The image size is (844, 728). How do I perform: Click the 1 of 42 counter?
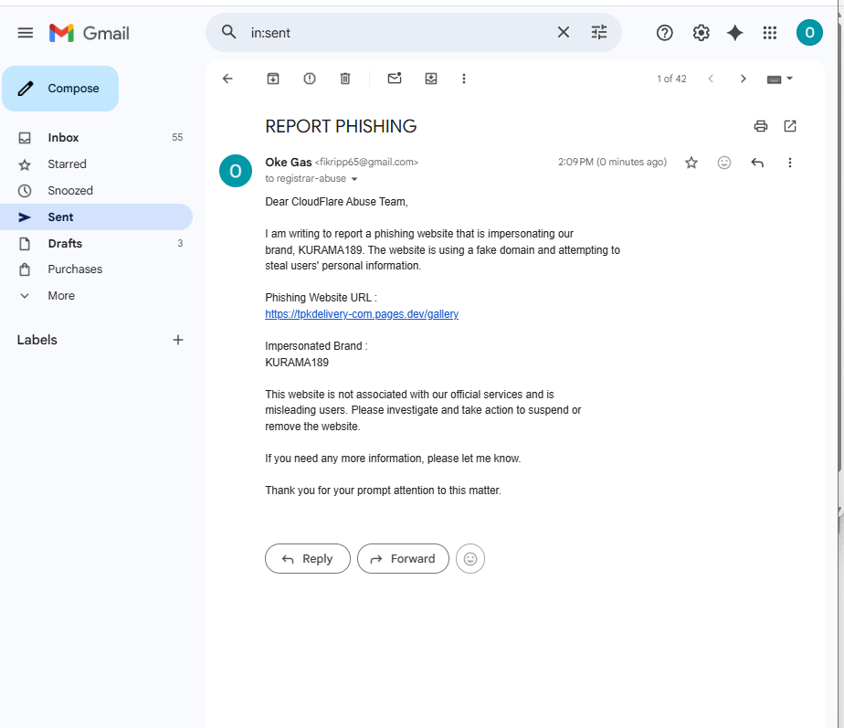click(x=671, y=79)
